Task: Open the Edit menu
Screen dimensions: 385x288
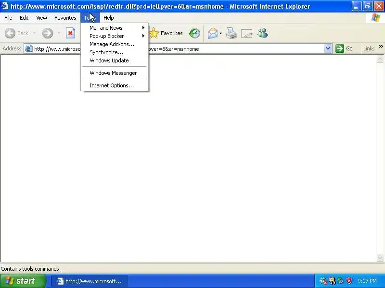Action: tap(24, 18)
